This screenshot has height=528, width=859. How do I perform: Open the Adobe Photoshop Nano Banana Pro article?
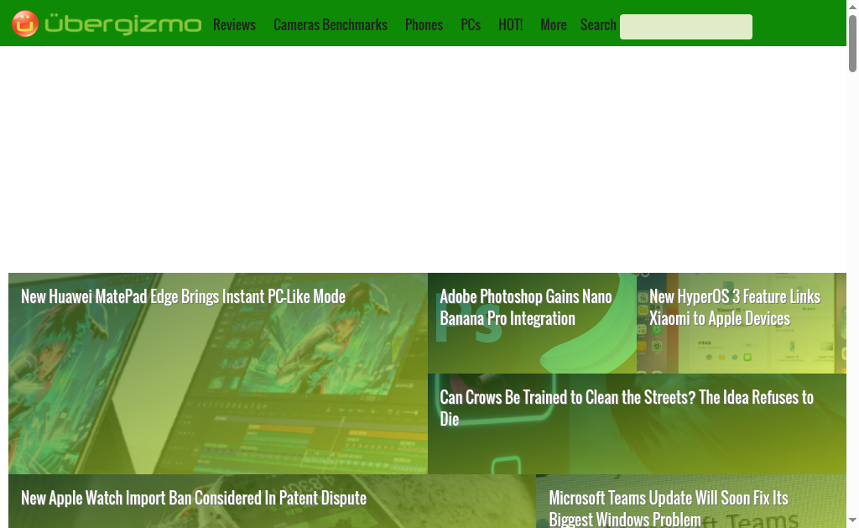525,307
